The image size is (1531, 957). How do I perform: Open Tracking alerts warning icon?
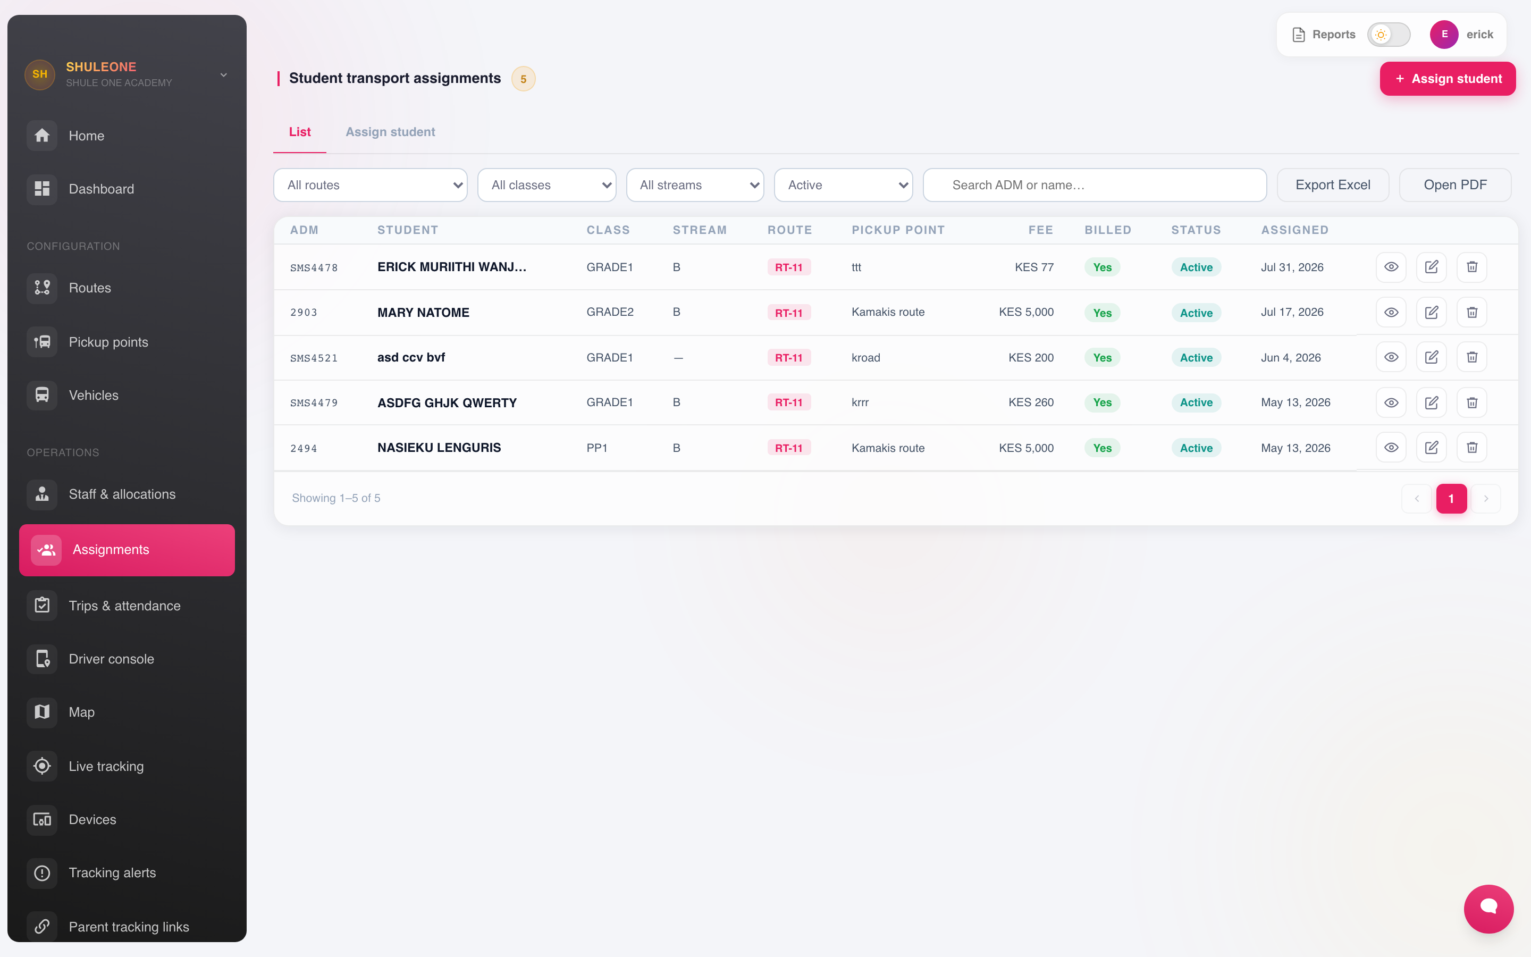pyautogui.click(x=42, y=873)
